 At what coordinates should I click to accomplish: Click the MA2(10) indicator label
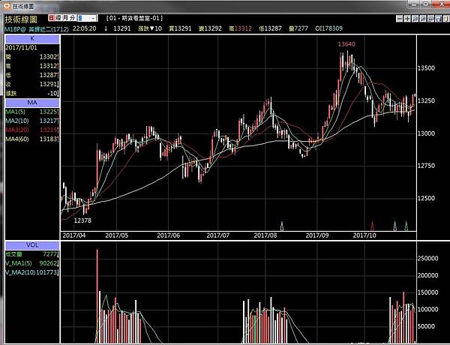(x=17, y=121)
